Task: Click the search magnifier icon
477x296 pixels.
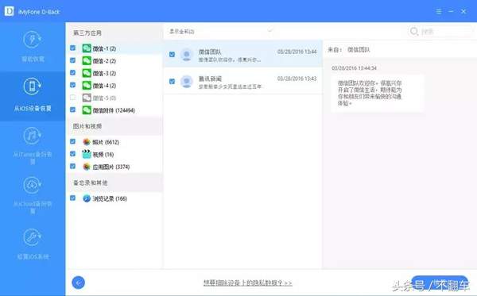Action: (x=414, y=31)
